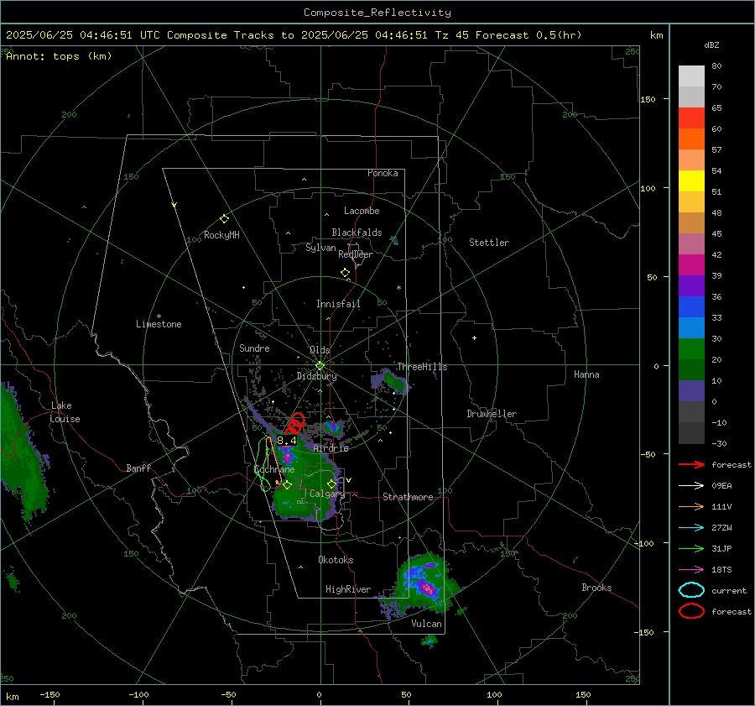Select the white 09EA track arrow
The height and width of the screenshot is (706, 755).
pyautogui.click(x=691, y=486)
